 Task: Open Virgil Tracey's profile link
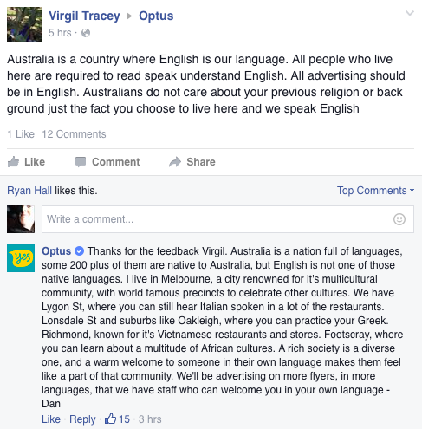[x=84, y=16]
